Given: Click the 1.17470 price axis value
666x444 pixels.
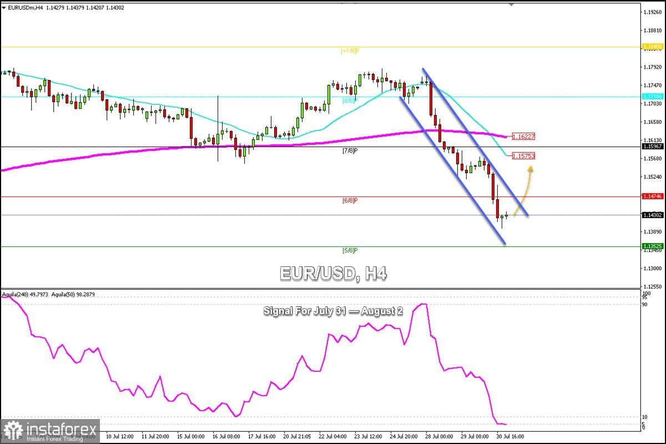Looking at the screenshot, I should tap(653, 85).
